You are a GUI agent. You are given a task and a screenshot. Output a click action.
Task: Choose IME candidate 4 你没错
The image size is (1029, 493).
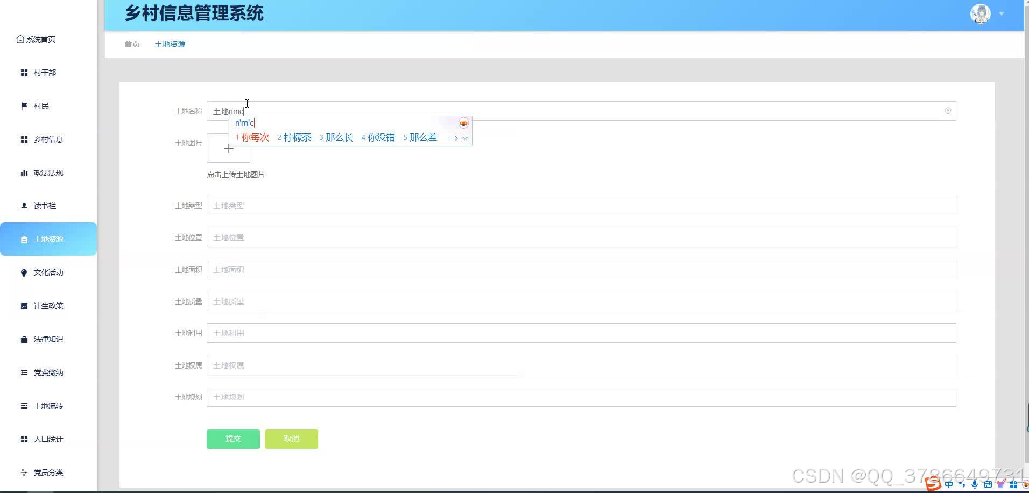pyautogui.click(x=378, y=138)
